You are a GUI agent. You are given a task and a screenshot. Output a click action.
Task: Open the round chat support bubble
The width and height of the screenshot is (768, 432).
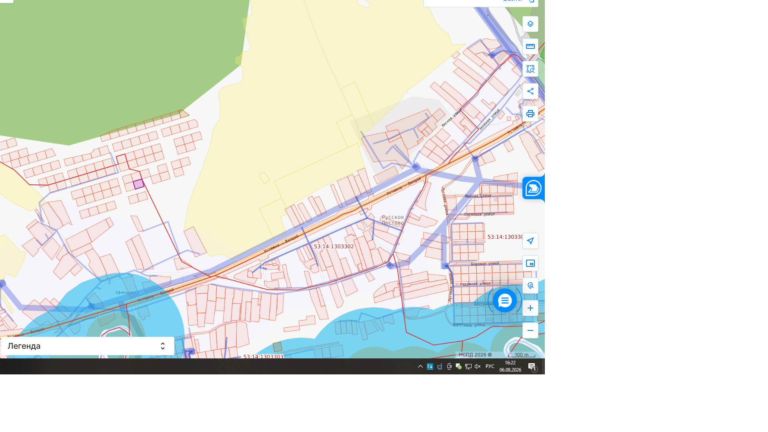point(504,300)
